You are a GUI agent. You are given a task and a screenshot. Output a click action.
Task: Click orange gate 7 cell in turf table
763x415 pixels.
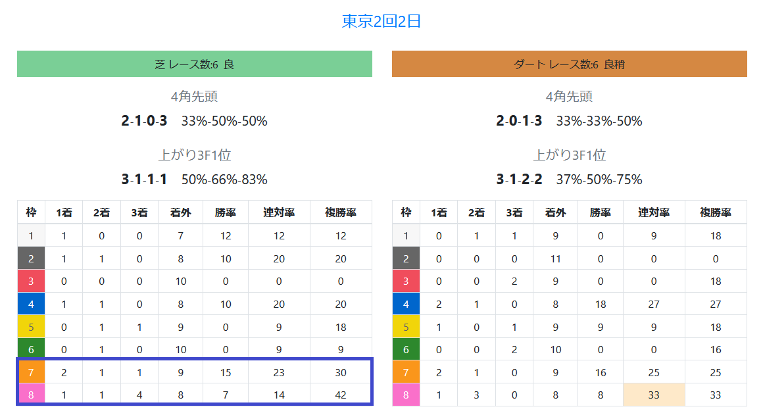[x=31, y=372]
